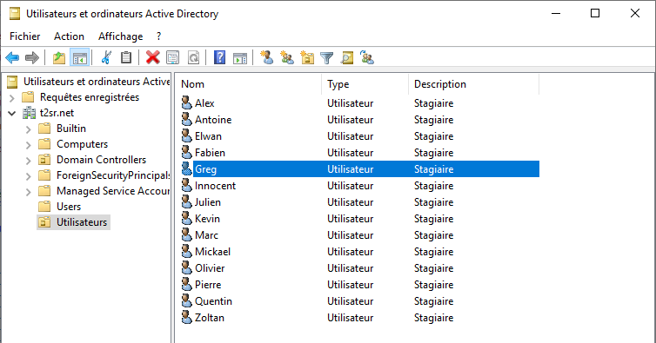Viewport: 656px width, 343px height.
Task: Open the Affichage menu
Action: pyautogui.click(x=120, y=36)
